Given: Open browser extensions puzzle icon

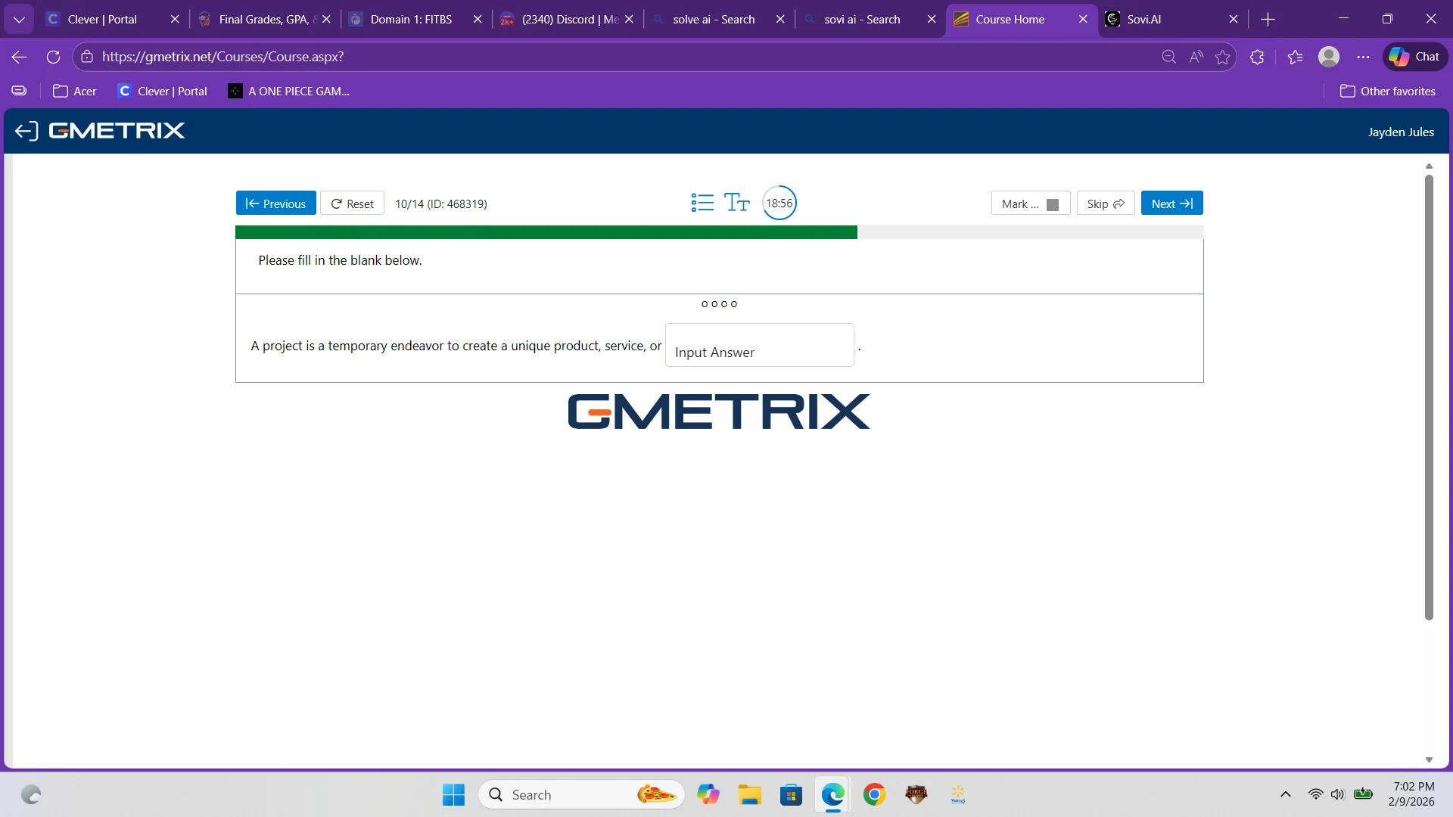Looking at the screenshot, I should coord(1257,57).
